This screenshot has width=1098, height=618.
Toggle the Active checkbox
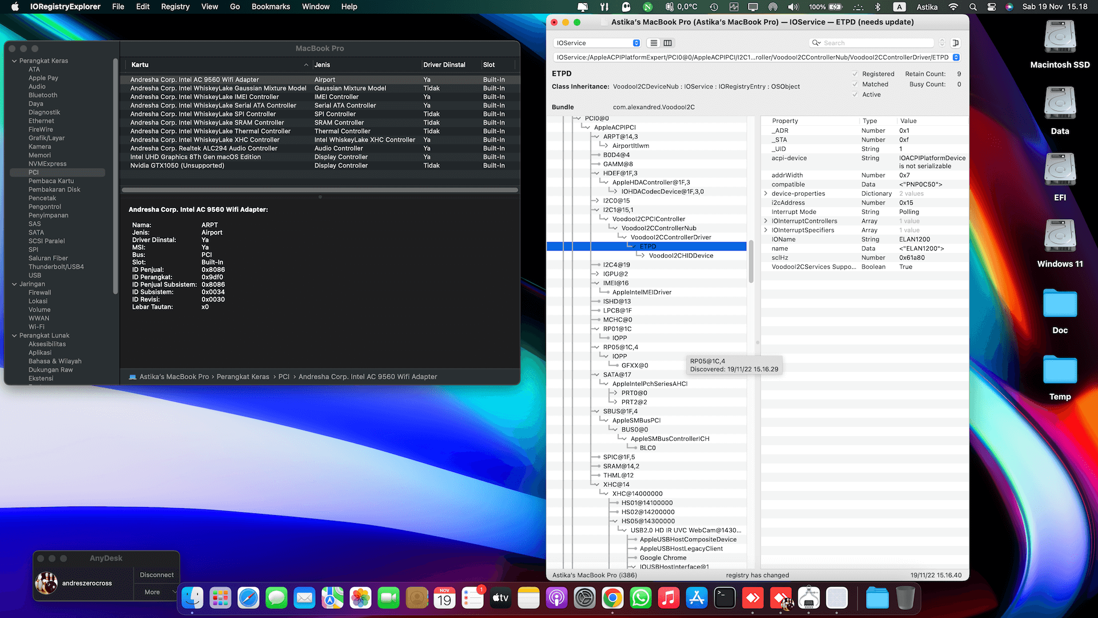click(x=855, y=94)
